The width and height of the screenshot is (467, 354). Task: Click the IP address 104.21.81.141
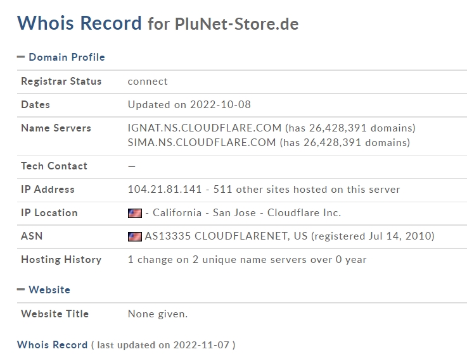pos(165,190)
